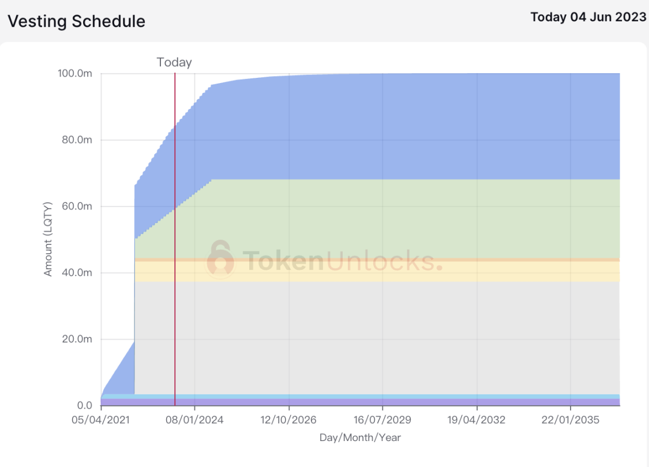649x467 pixels.
Task: Click the 16/07/2029 date tick label
Action: coord(382,420)
